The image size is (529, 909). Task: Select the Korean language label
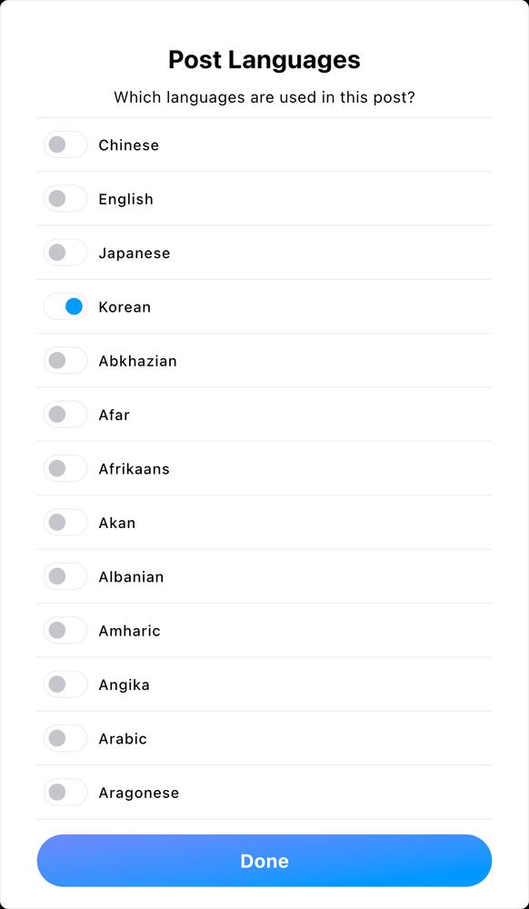click(125, 307)
